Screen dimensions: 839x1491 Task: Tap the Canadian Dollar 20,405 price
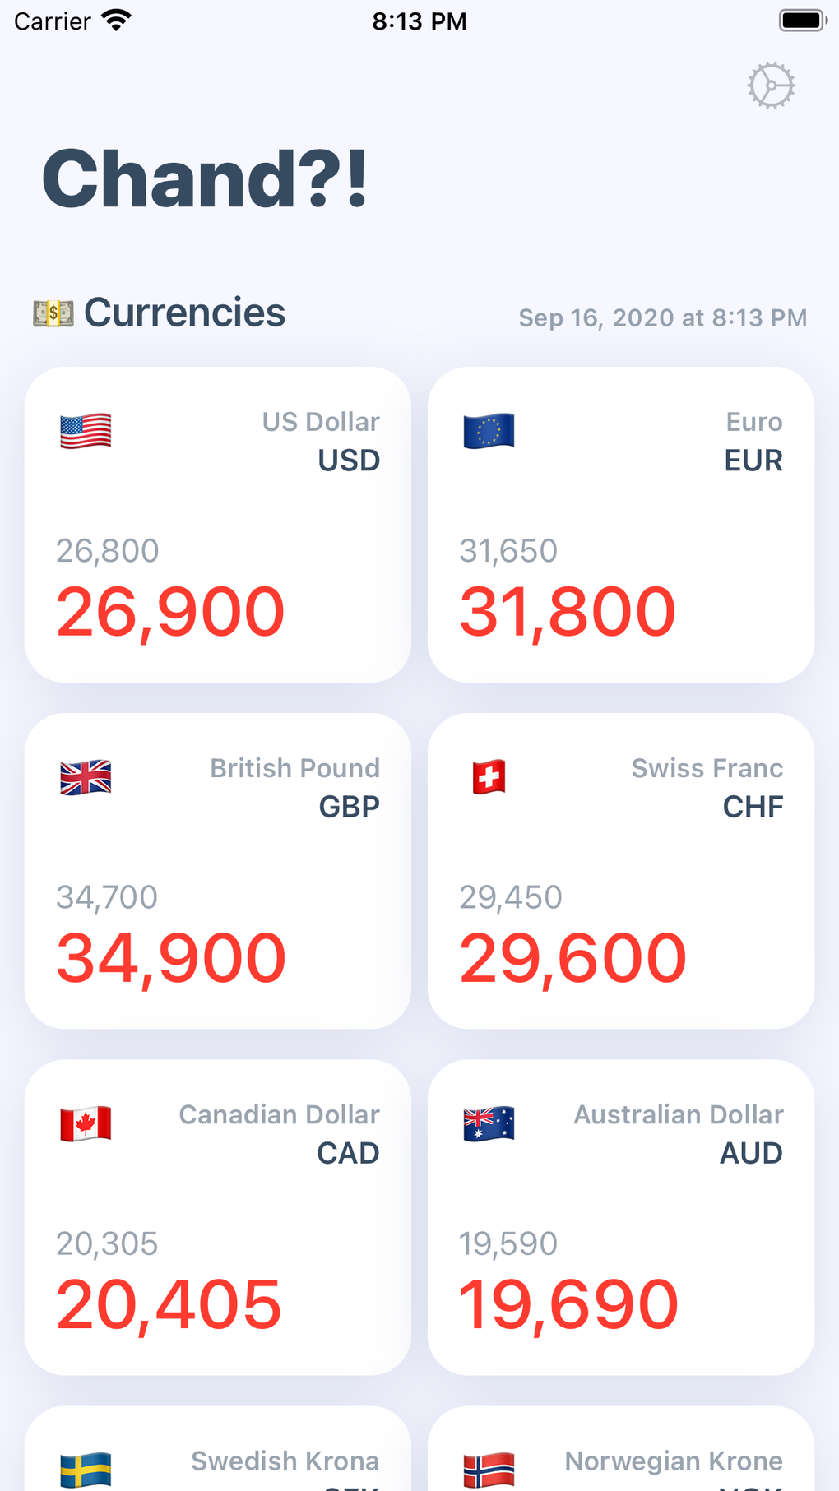(169, 1305)
